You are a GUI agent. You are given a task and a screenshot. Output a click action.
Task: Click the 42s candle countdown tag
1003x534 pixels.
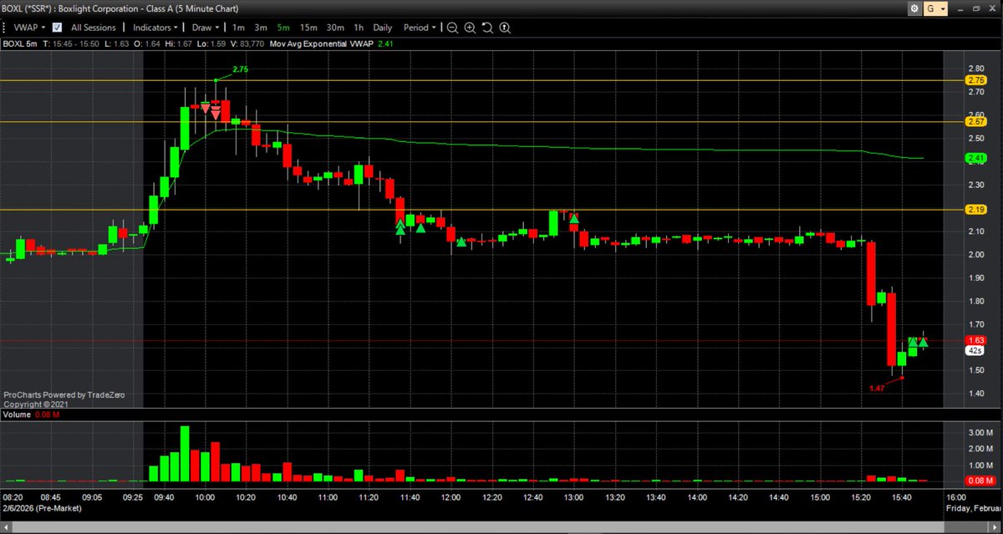975,351
